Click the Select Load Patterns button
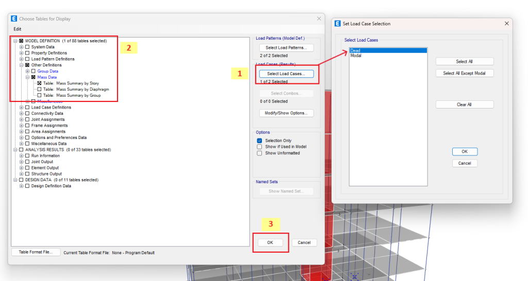528x281 pixels. [286, 48]
